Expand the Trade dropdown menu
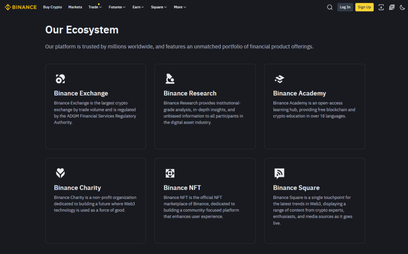This screenshot has height=254, width=408. (95, 7)
